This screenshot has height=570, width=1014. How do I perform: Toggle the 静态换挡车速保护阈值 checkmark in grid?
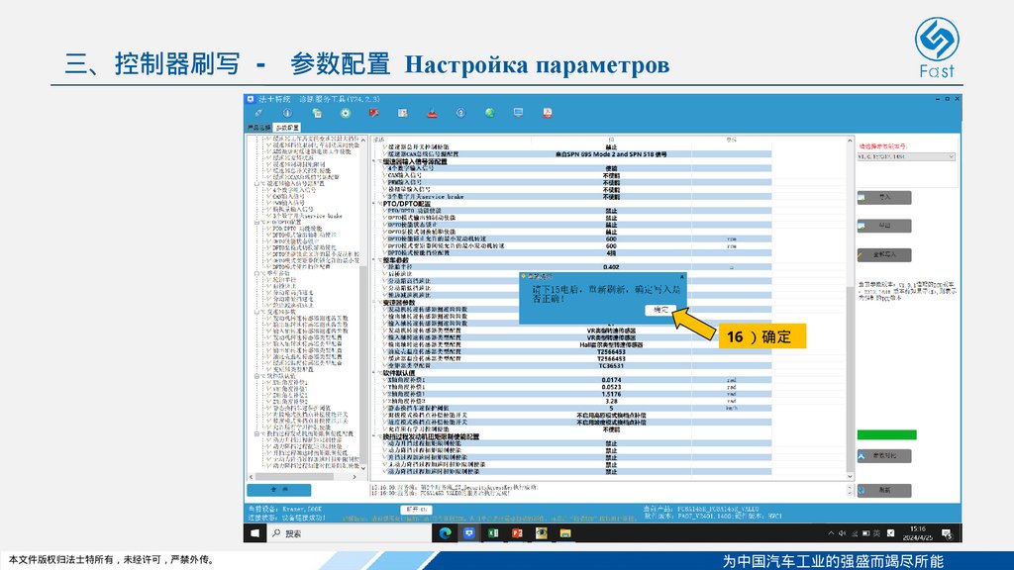tap(385, 409)
